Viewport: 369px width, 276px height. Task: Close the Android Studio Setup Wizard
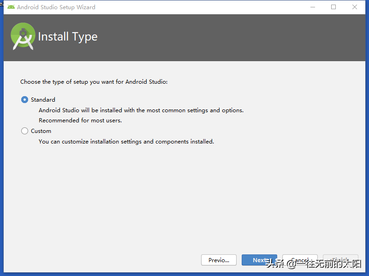[x=355, y=7]
